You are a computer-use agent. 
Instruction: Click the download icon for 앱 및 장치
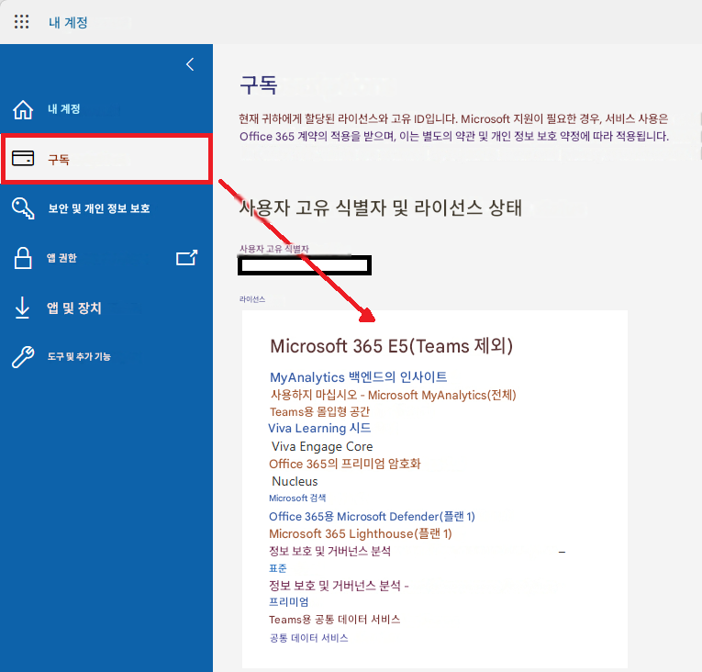click(x=22, y=308)
